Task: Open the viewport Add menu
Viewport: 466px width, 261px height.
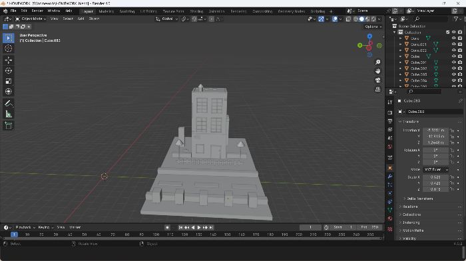Action: [x=81, y=19]
